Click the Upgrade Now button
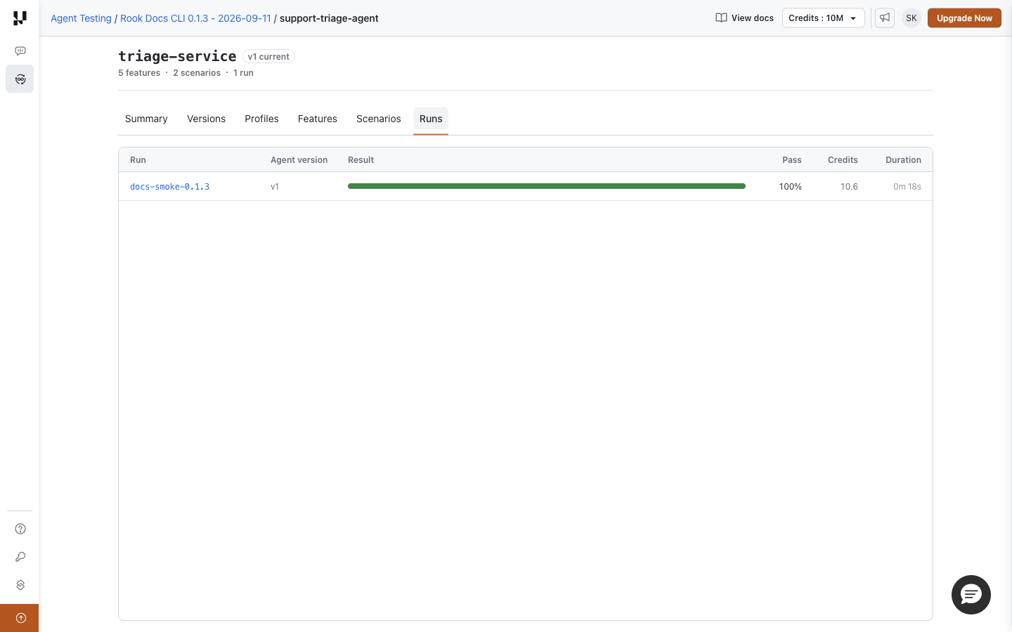The image size is (1012, 632). 964,18
